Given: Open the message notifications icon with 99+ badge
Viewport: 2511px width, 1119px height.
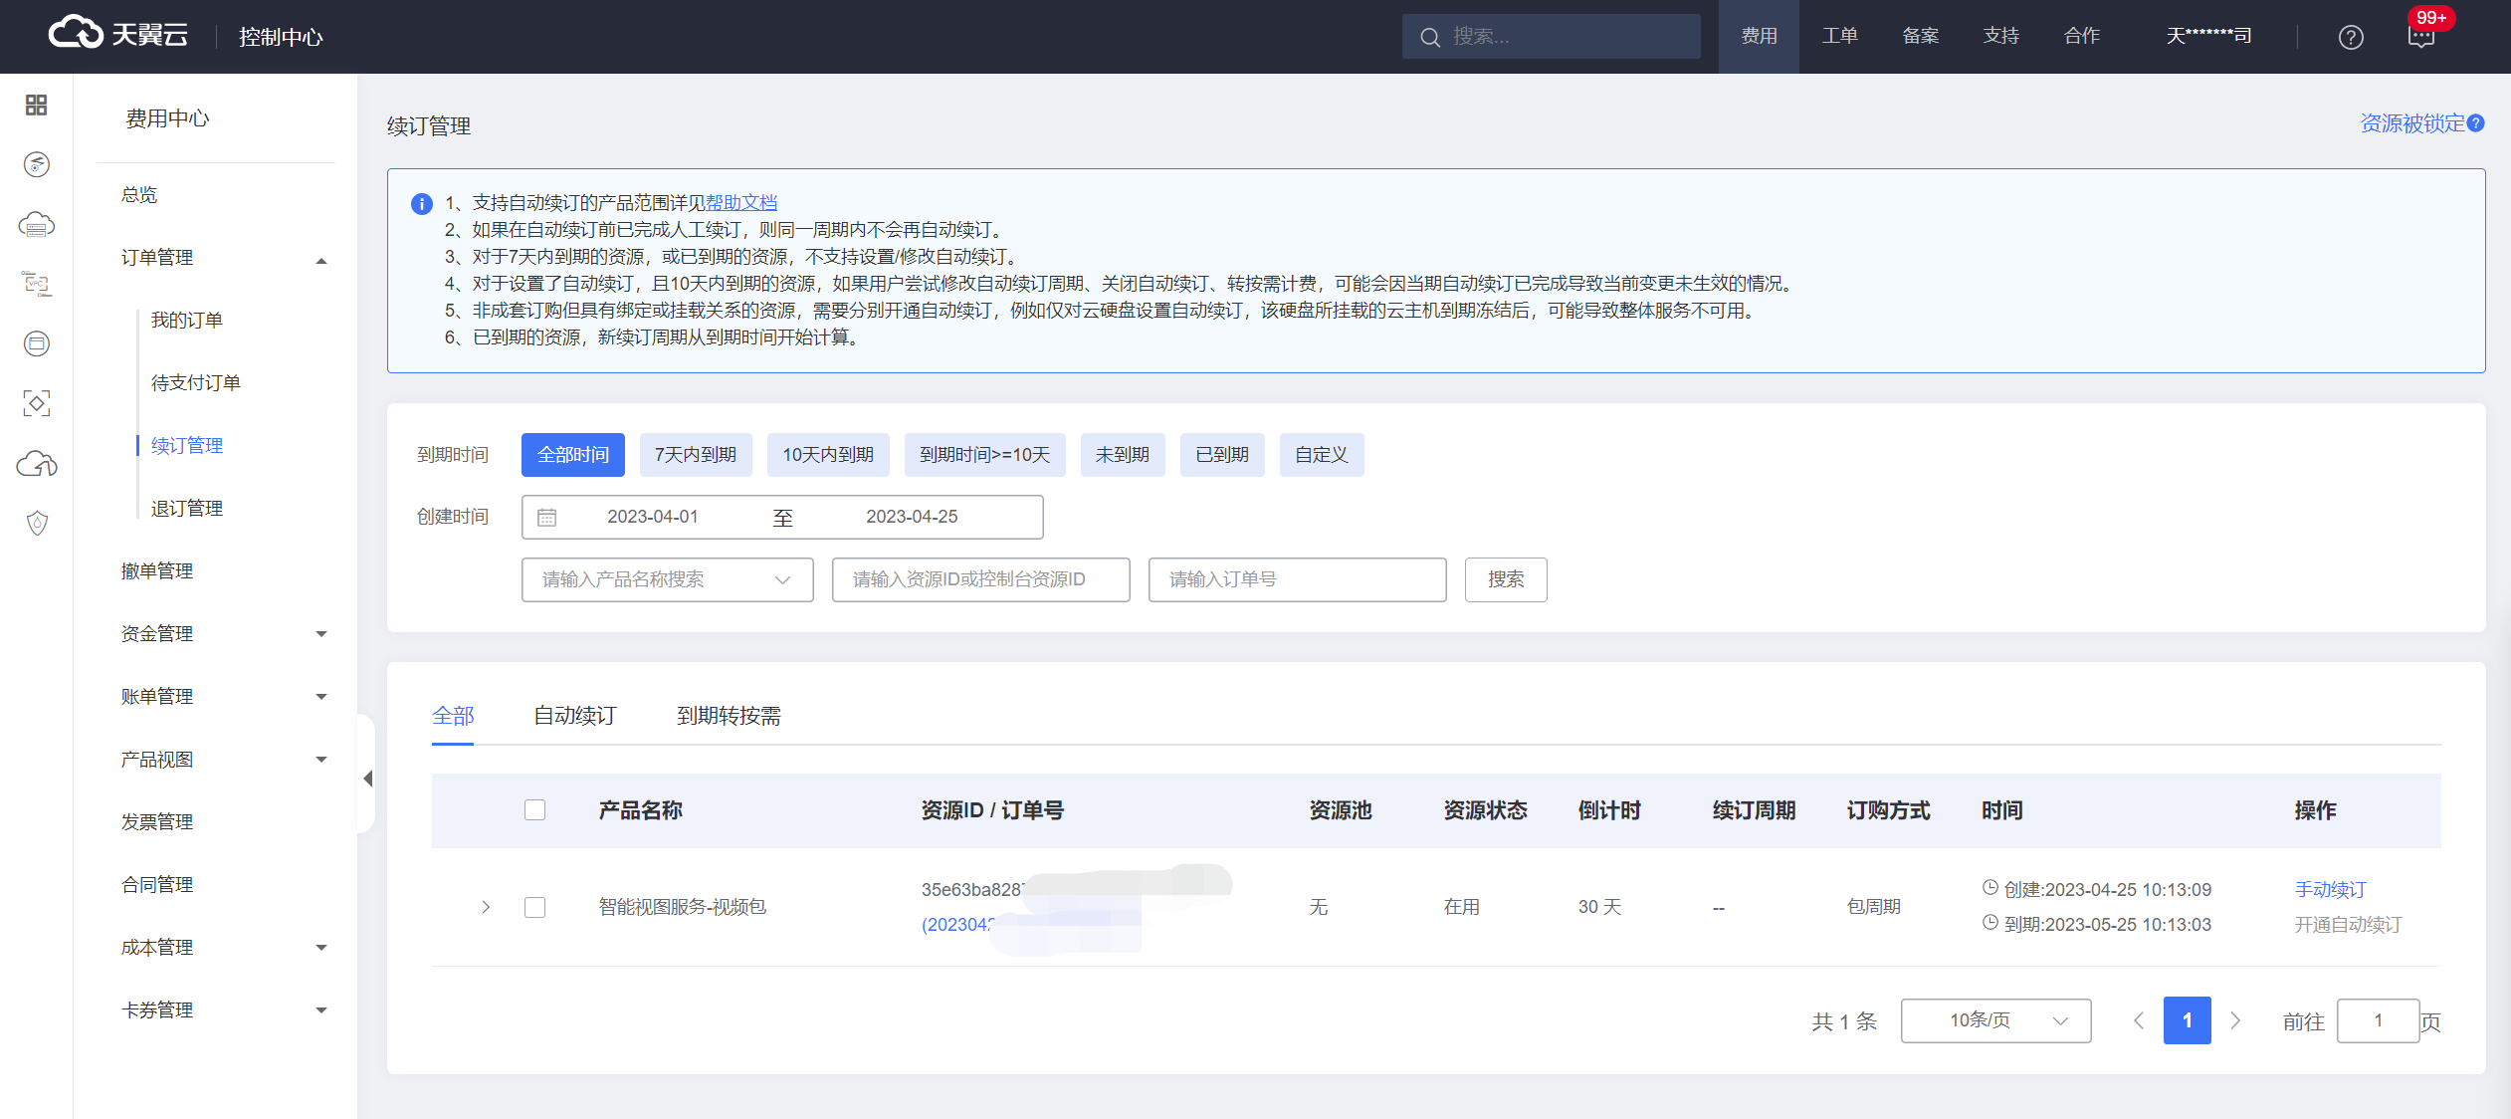Looking at the screenshot, I should pyautogui.click(x=2420, y=37).
